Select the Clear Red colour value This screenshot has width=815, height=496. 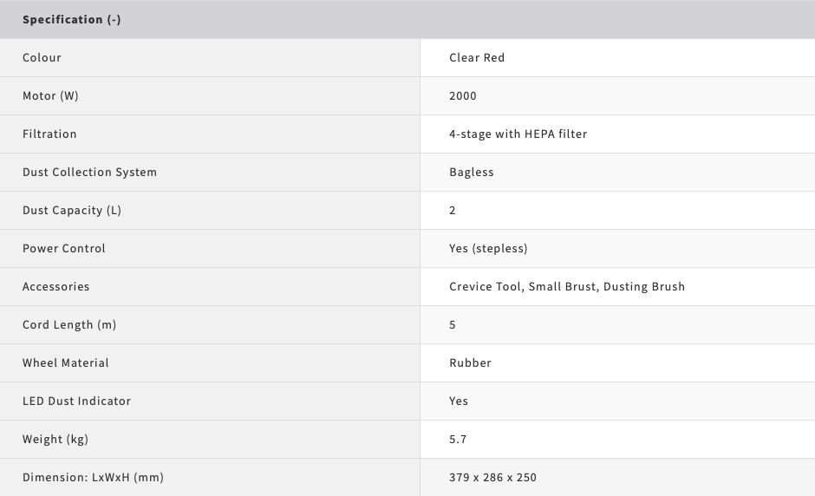tap(477, 57)
